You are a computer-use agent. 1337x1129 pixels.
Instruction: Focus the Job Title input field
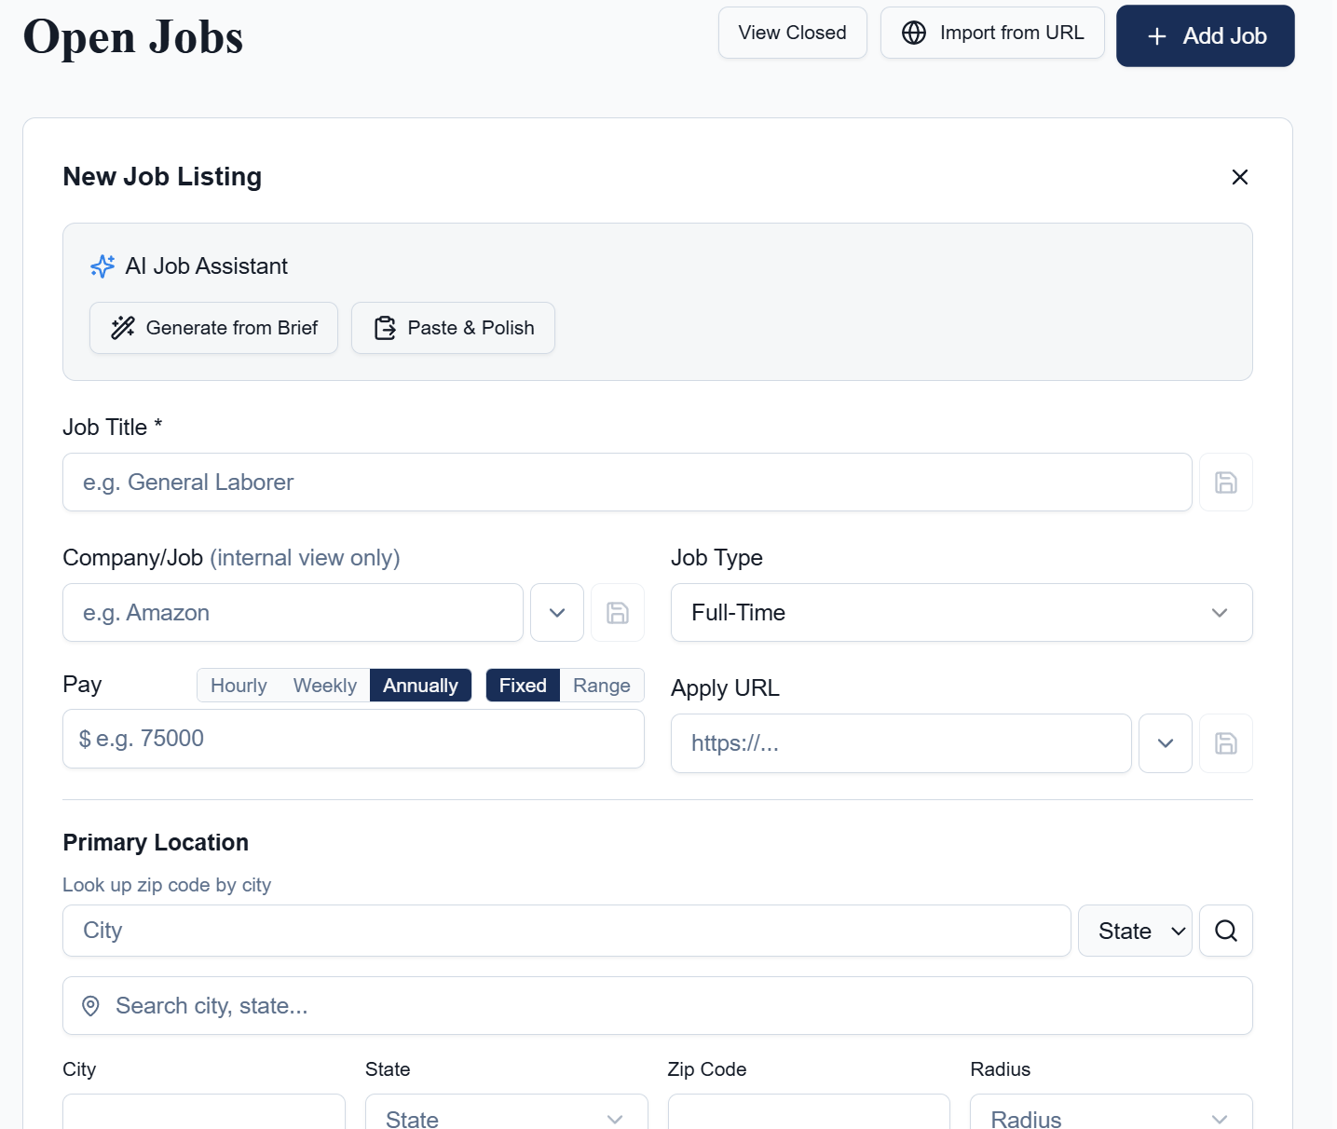pos(627,483)
